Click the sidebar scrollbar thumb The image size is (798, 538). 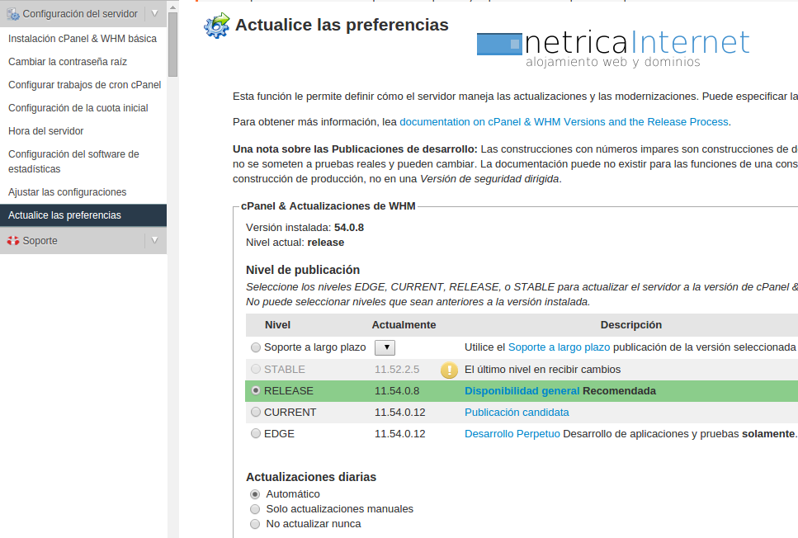172,45
